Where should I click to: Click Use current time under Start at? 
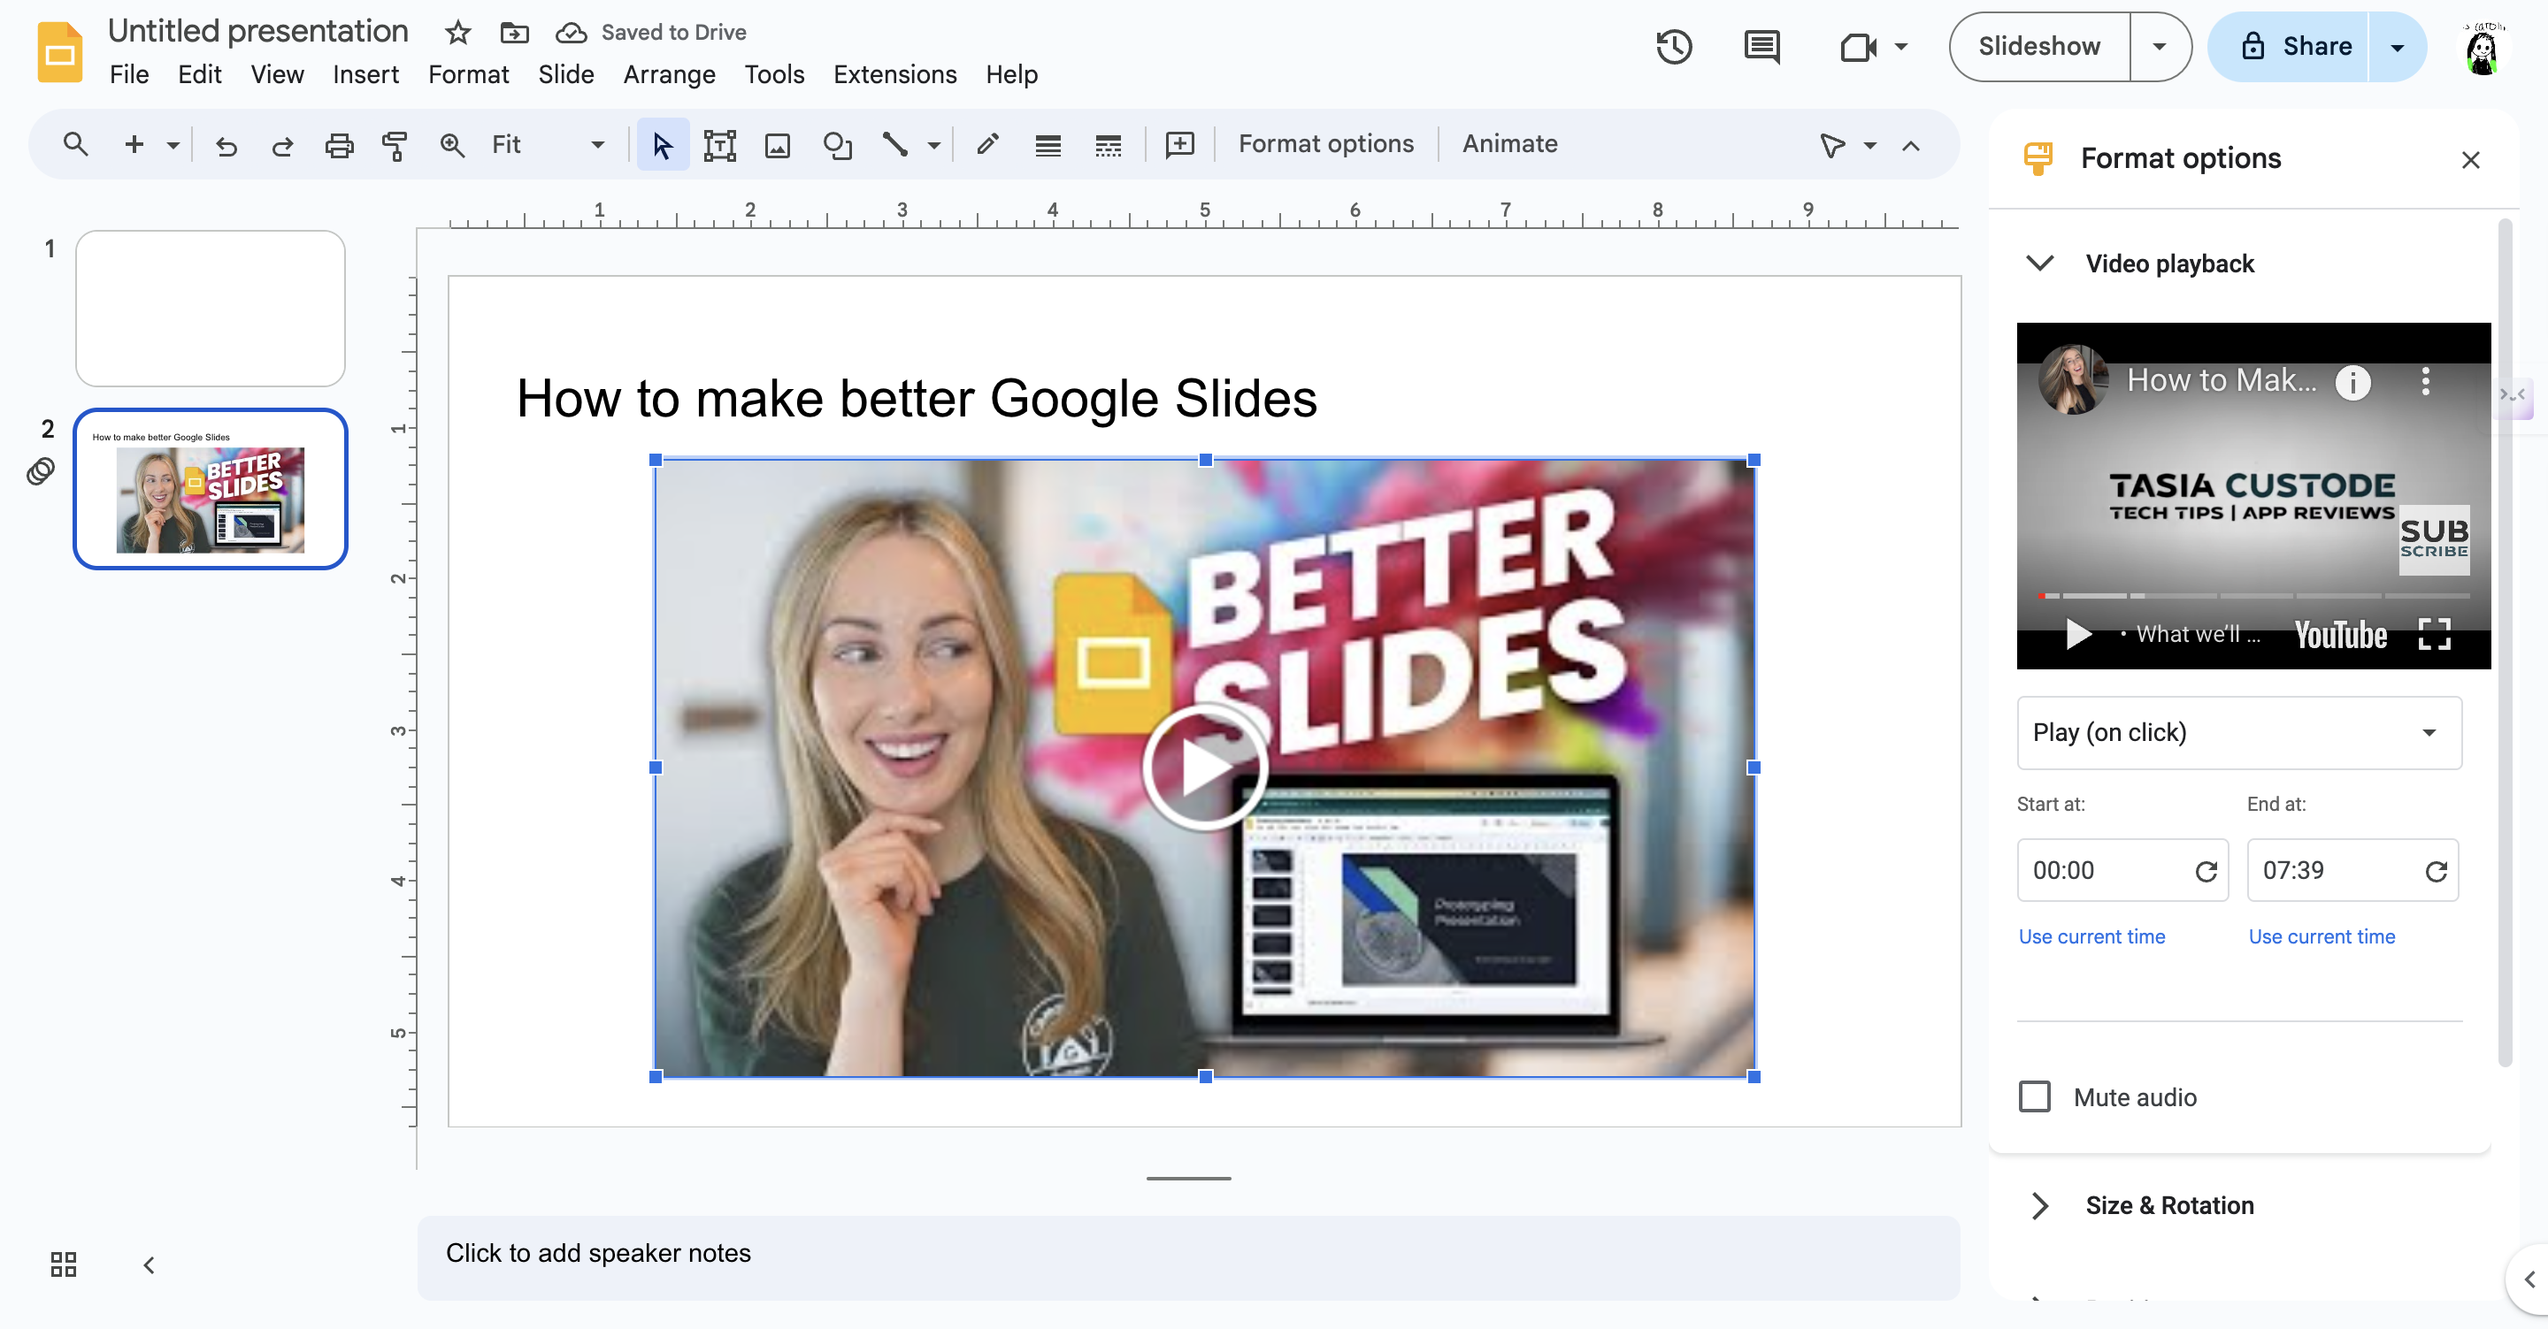click(2091, 936)
